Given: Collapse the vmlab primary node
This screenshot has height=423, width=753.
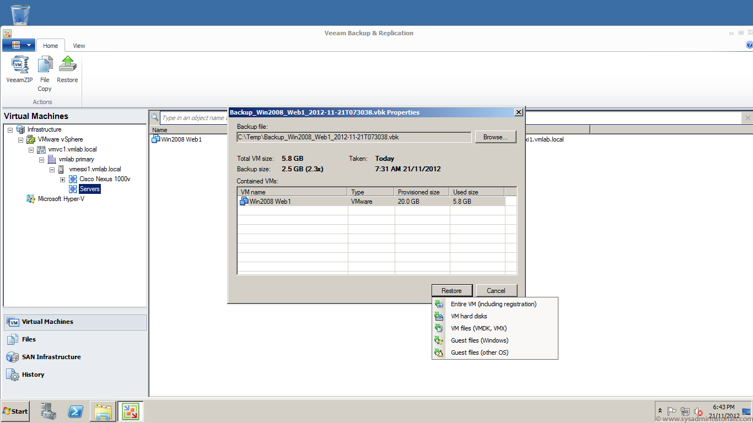Looking at the screenshot, I should point(42,159).
